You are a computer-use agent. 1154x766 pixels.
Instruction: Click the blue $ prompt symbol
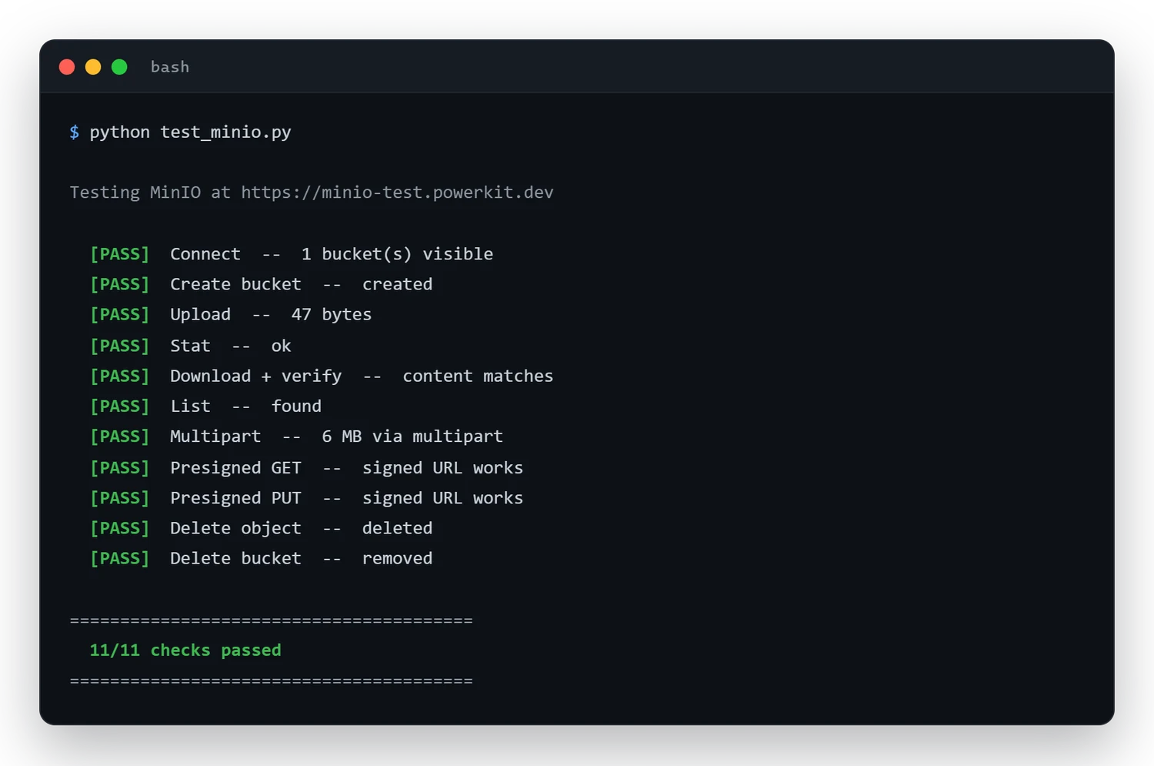75,132
